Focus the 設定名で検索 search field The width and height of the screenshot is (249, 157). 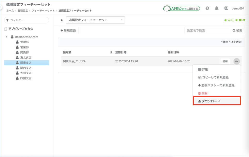click(x=207, y=30)
